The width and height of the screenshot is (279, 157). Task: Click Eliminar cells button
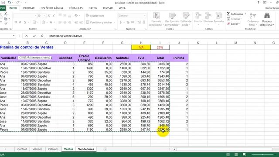(x=208, y=19)
